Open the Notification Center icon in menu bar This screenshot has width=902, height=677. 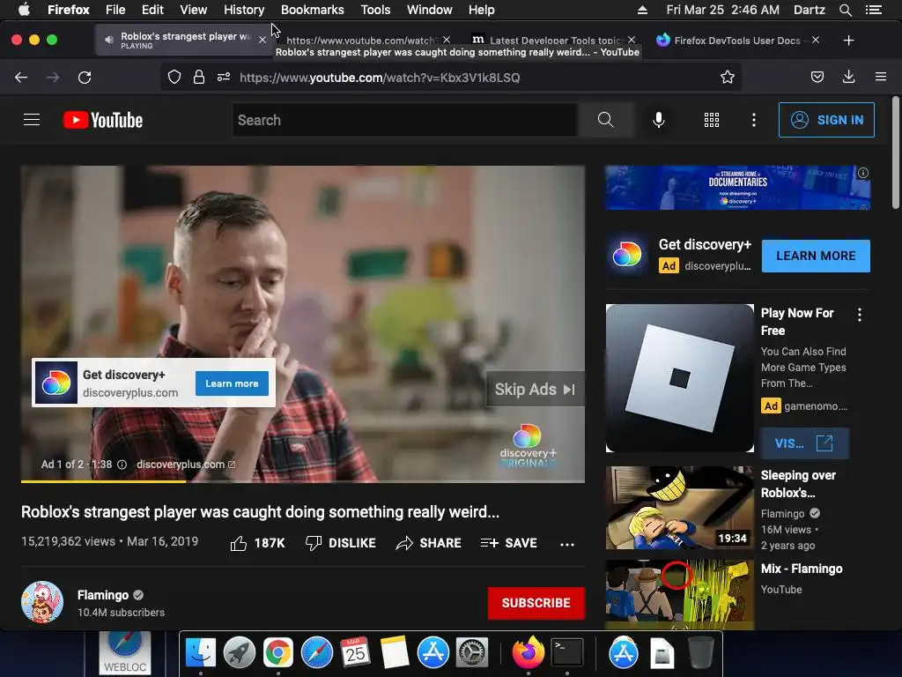click(874, 10)
